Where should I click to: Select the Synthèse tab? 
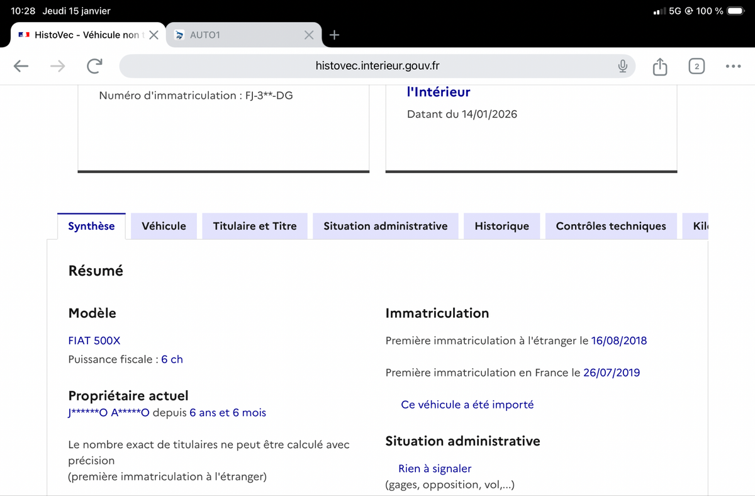91,227
